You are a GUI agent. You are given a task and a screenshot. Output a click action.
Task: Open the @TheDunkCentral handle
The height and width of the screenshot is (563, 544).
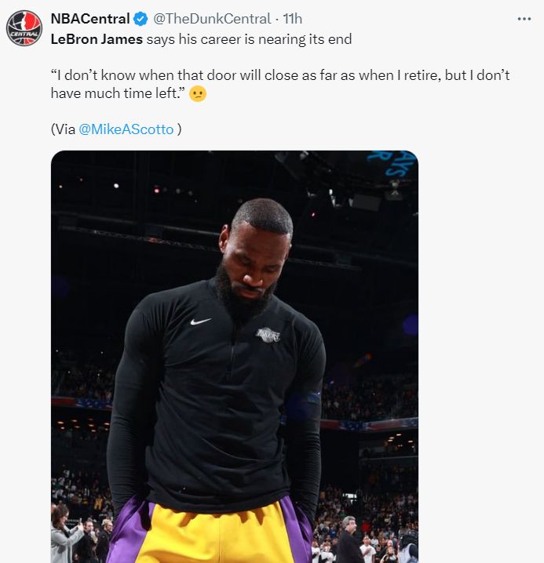click(x=210, y=18)
